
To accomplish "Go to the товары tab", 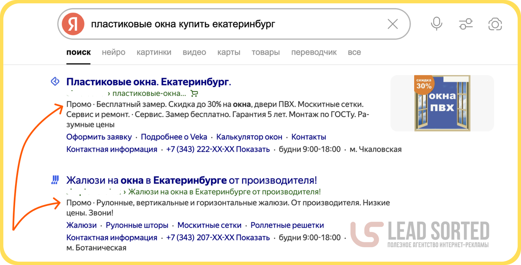I will [265, 52].
